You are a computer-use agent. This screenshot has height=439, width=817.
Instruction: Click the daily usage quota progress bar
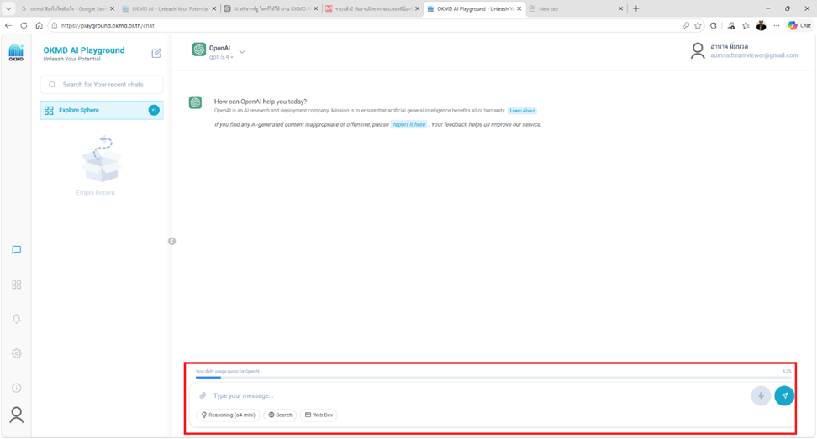[x=493, y=378]
